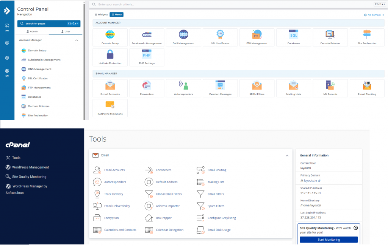
Task: Switch to the Admin tab
Action: click(32, 31)
